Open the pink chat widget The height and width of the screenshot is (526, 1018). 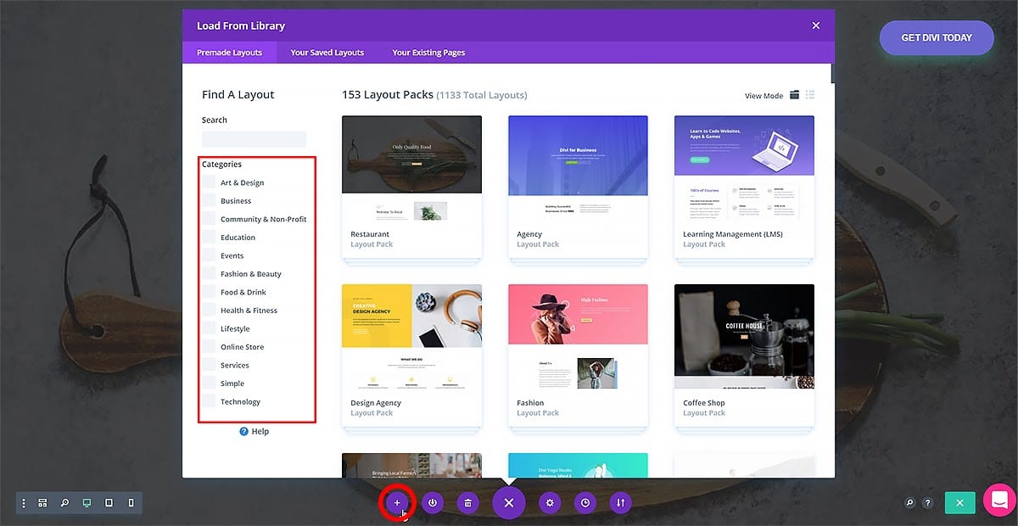[999, 500]
